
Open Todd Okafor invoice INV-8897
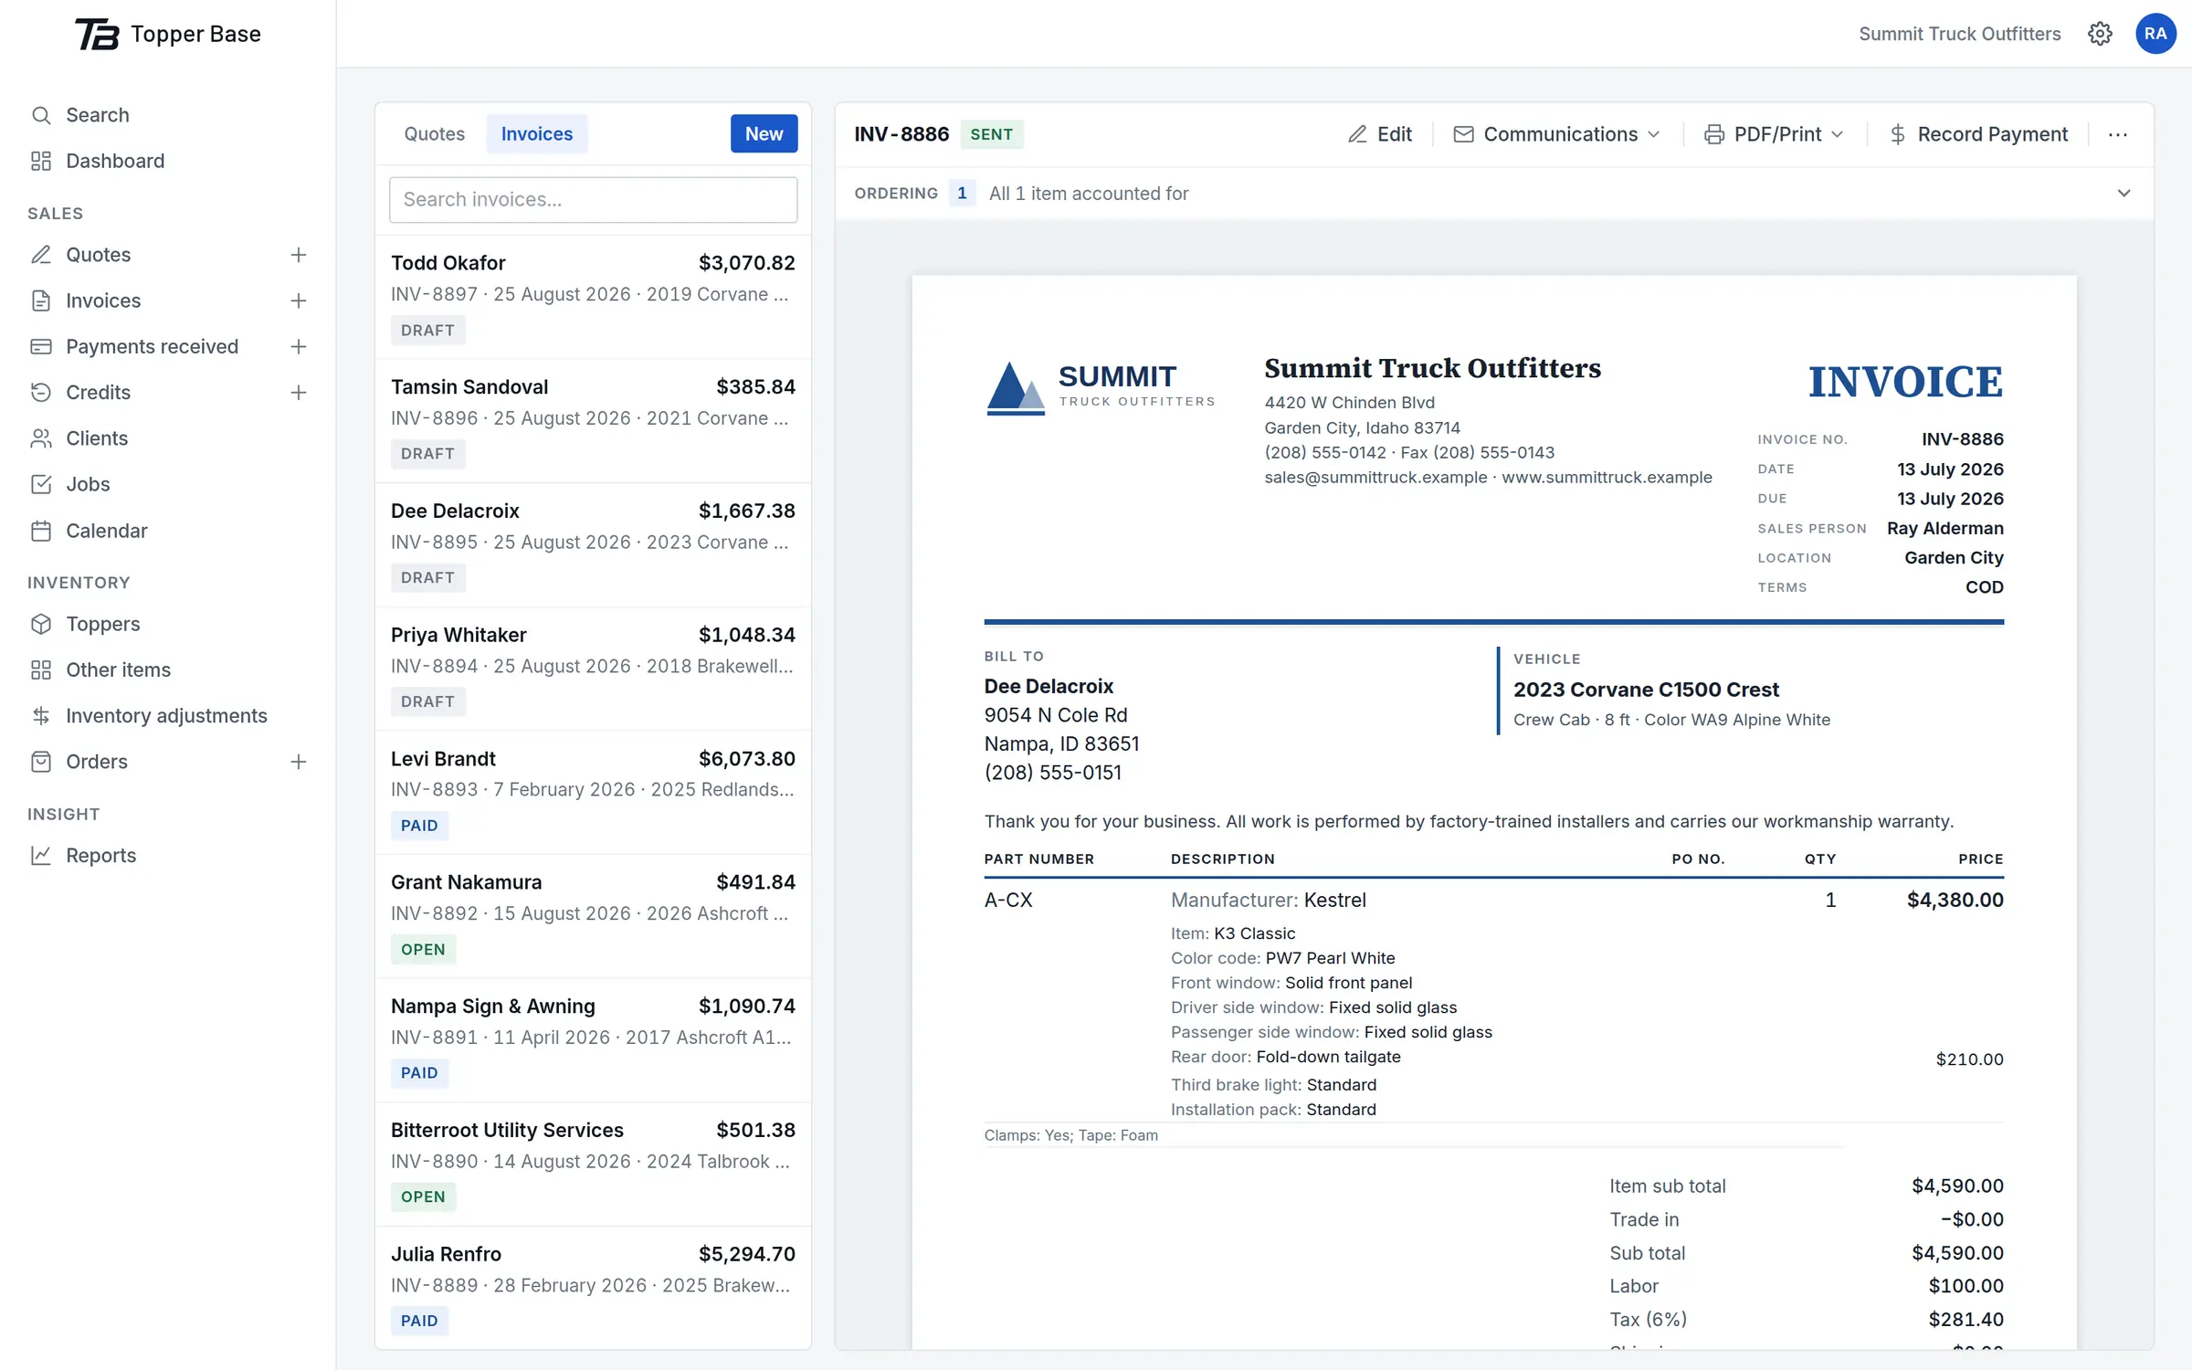pos(593,297)
